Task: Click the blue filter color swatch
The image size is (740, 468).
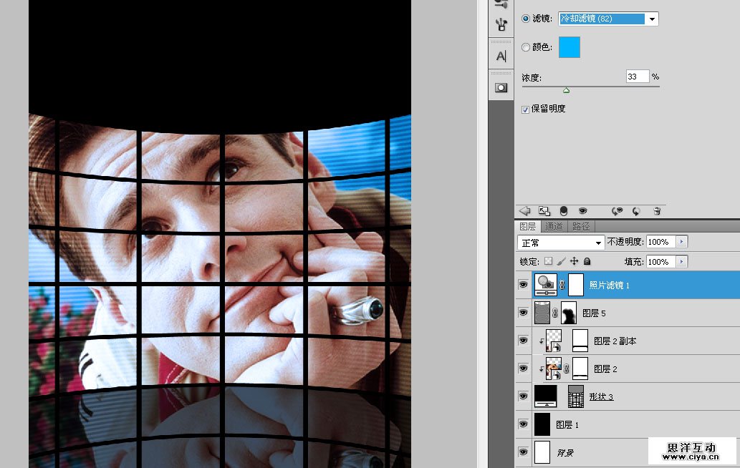Action: (x=570, y=47)
